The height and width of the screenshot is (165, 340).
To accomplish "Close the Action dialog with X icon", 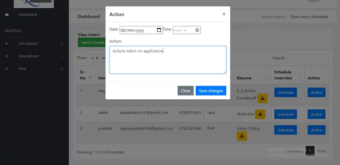I will point(224,14).
